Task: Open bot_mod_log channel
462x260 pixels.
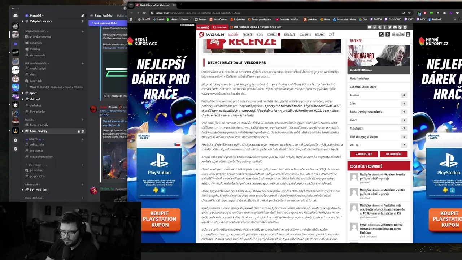Action: click(x=38, y=190)
